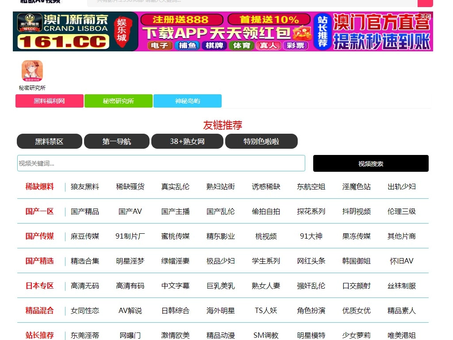Click the 视频搜索 search button

(371, 163)
